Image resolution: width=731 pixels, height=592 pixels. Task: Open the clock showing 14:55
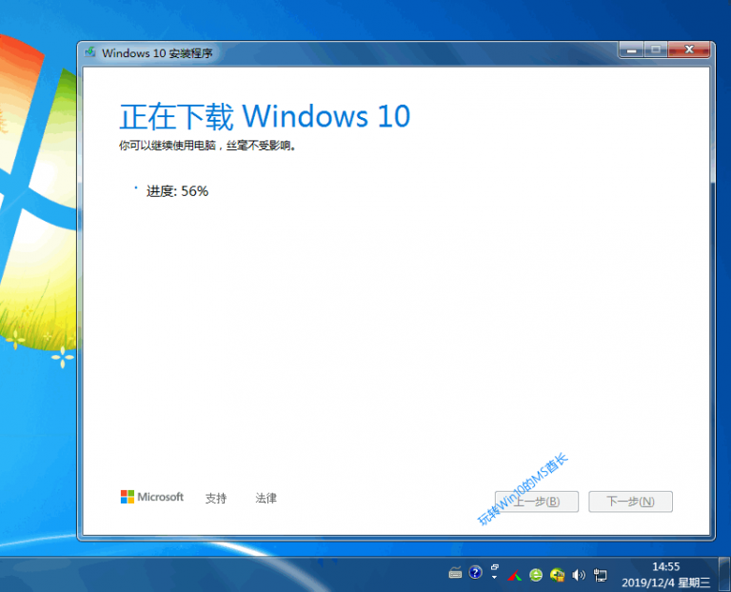(665, 566)
